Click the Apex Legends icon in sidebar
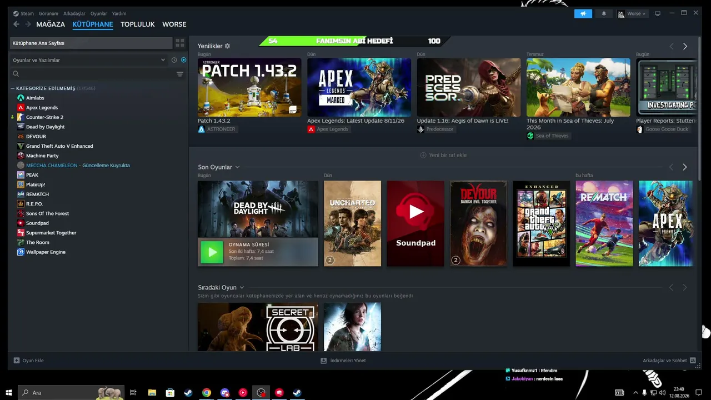Image resolution: width=711 pixels, height=400 pixels. 21,108
